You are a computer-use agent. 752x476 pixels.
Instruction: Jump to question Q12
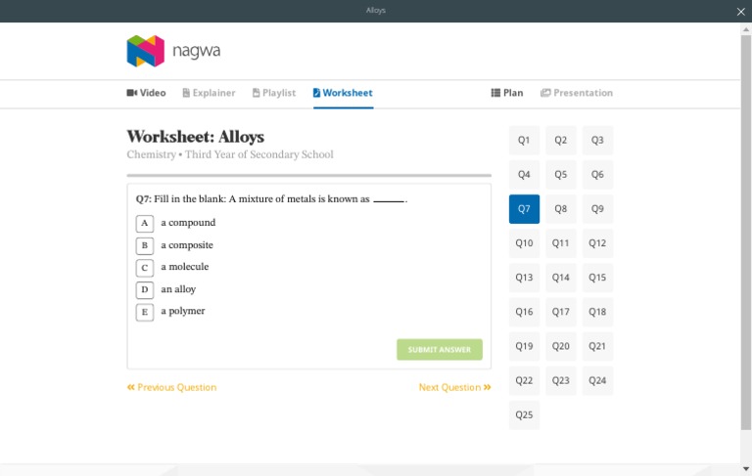tap(597, 243)
